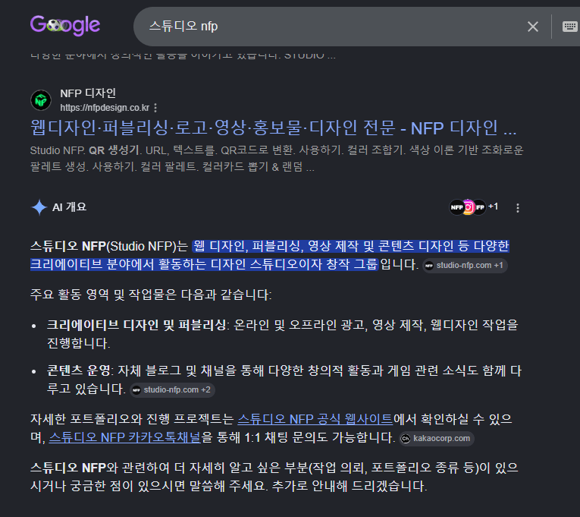
Task: Click the NFP 디자인 site favicon
Action: click(41, 100)
